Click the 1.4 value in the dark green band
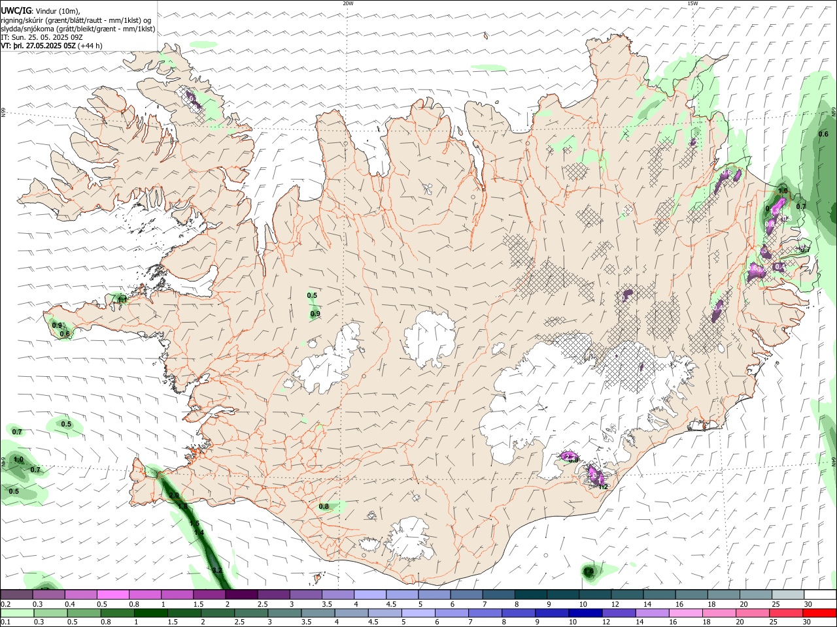 tap(199, 533)
